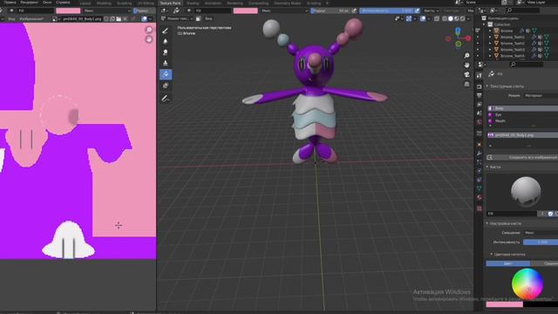Click the Fill brush preview thumbnail
Viewport: 558px width, 314px height.
(526, 192)
